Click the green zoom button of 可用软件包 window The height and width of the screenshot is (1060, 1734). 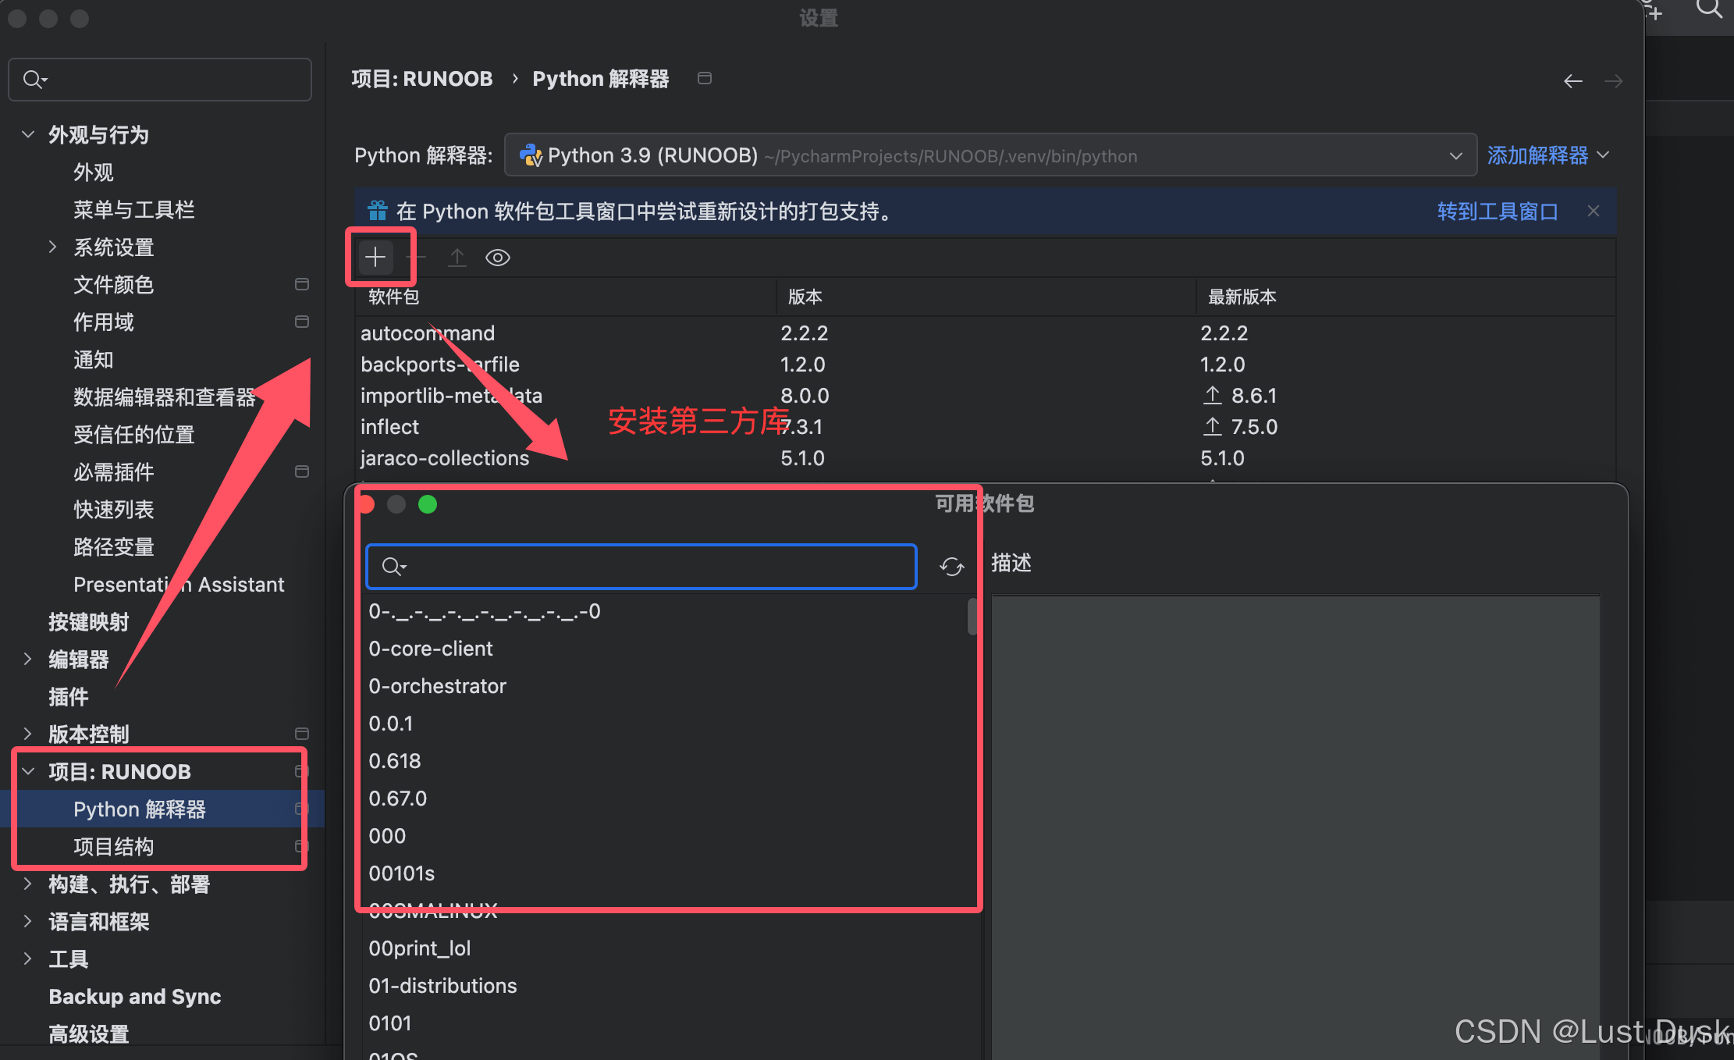(x=428, y=504)
